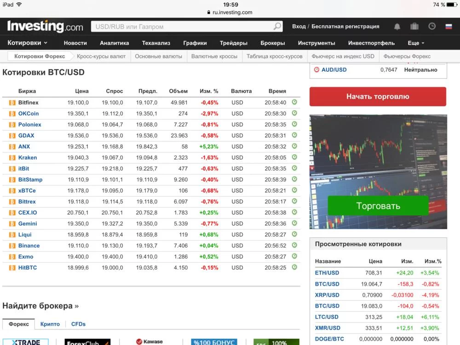This screenshot has height=345, width=460.
Task: Tap the ru.investing.com address bar
Action: point(230,12)
